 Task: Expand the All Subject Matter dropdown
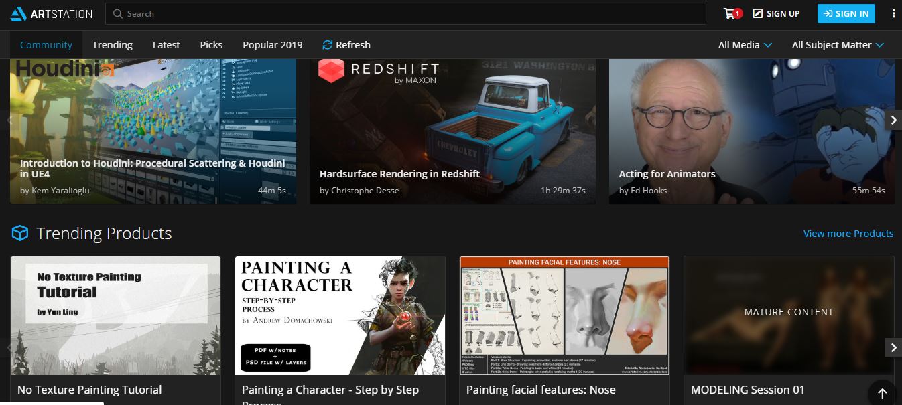(838, 45)
